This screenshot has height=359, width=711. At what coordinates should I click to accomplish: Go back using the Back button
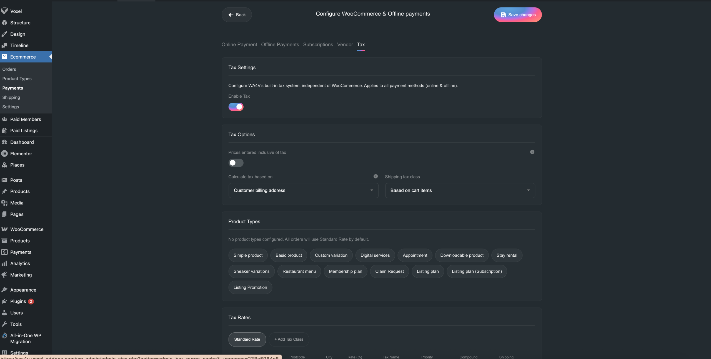tap(237, 15)
